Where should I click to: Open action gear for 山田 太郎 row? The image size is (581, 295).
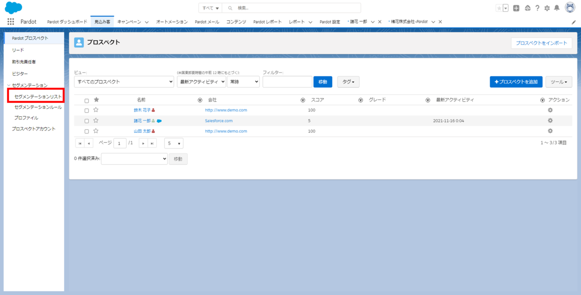(550, 131)
